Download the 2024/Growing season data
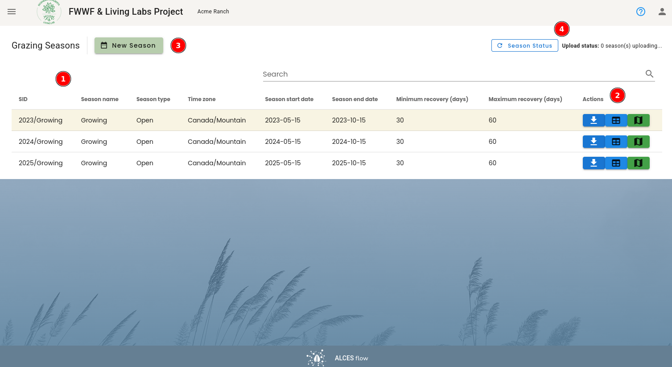Viewport: 672px width, 367px height. click(594, 142)
